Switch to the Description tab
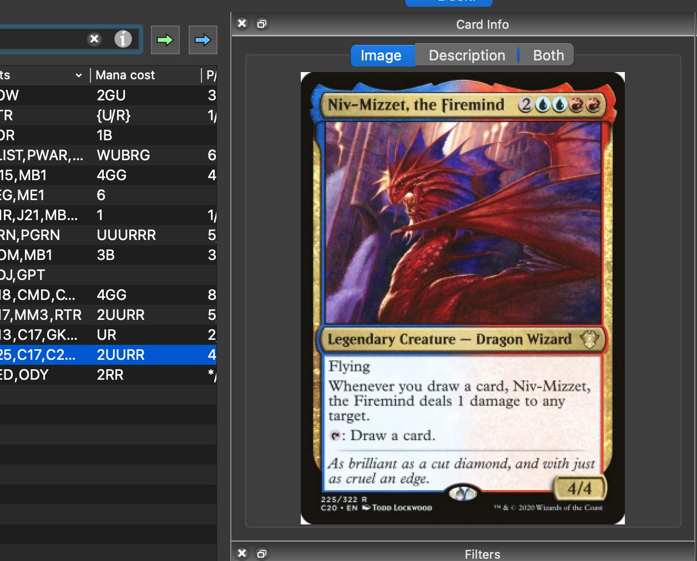This screenshot has width=697, height=561. click(x=466, y=55)
